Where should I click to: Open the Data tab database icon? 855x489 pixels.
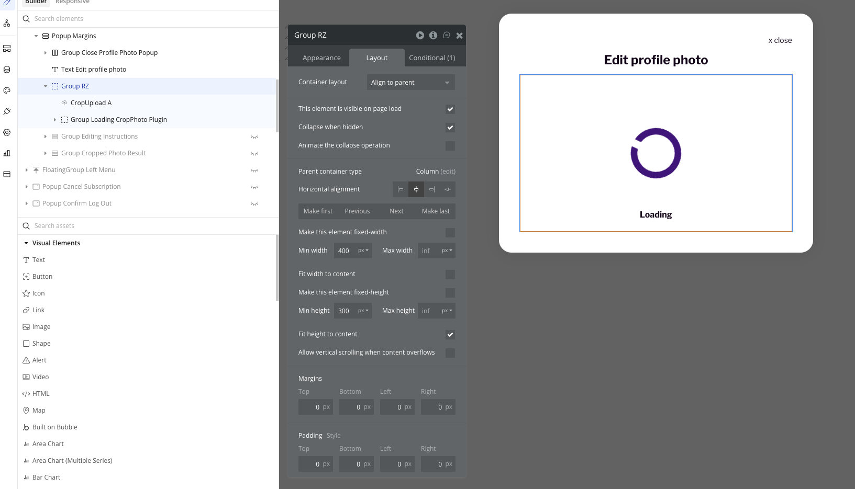click(7, 70)
